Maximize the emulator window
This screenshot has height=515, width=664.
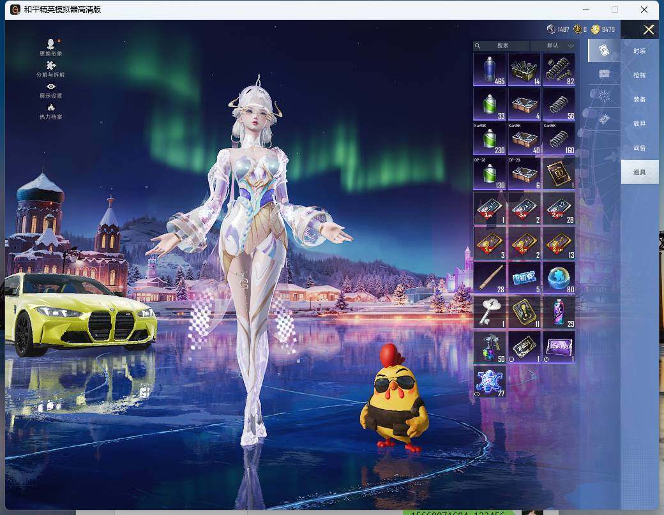click(x=614, y=10)
